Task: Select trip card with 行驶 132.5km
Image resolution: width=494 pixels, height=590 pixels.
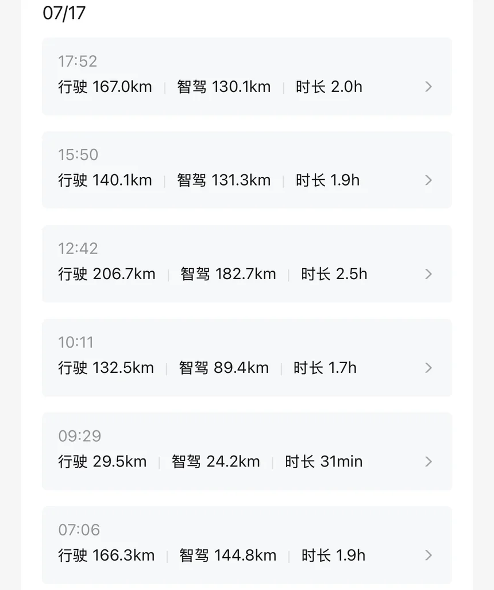Action: pyautogui.click(x=247, y=357)
